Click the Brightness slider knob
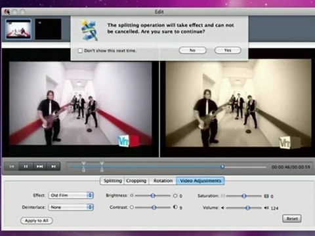Screen dimensions: 315x236 [153, 195]
